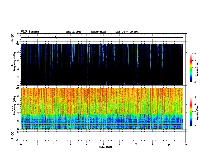Click the ch.2 frequency tick label "2"
Image resolution: width=209 pixels, height=162 pixels.
click(18, 121)
